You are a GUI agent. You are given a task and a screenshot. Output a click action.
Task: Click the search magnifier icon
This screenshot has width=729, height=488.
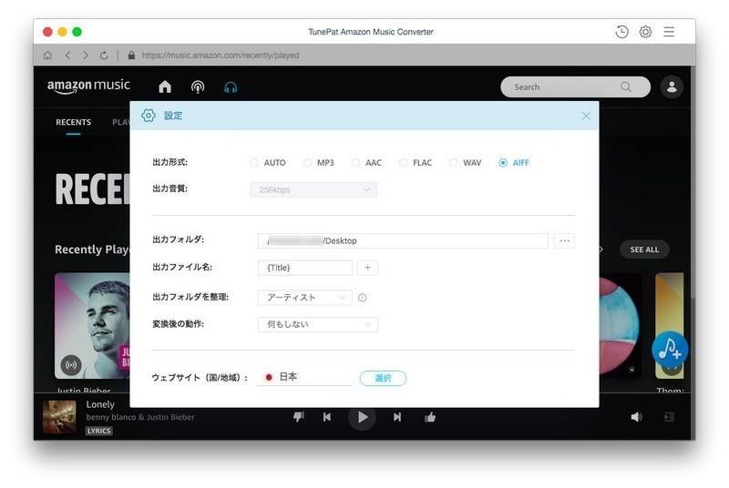point(626,86)
